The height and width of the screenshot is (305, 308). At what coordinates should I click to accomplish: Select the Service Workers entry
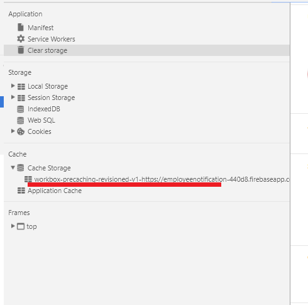52,39
